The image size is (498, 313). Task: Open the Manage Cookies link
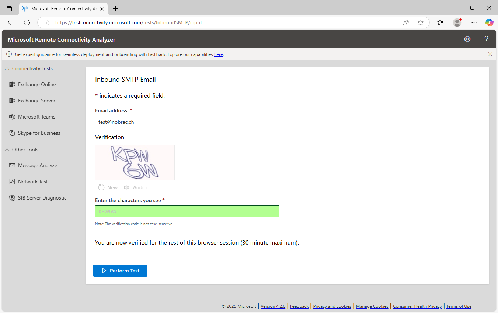pos(372,306)
